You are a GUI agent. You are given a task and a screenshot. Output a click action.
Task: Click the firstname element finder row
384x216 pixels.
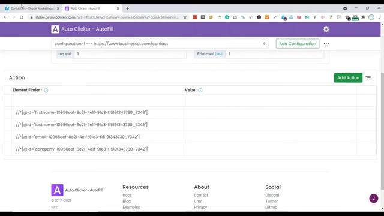(97, 112)
